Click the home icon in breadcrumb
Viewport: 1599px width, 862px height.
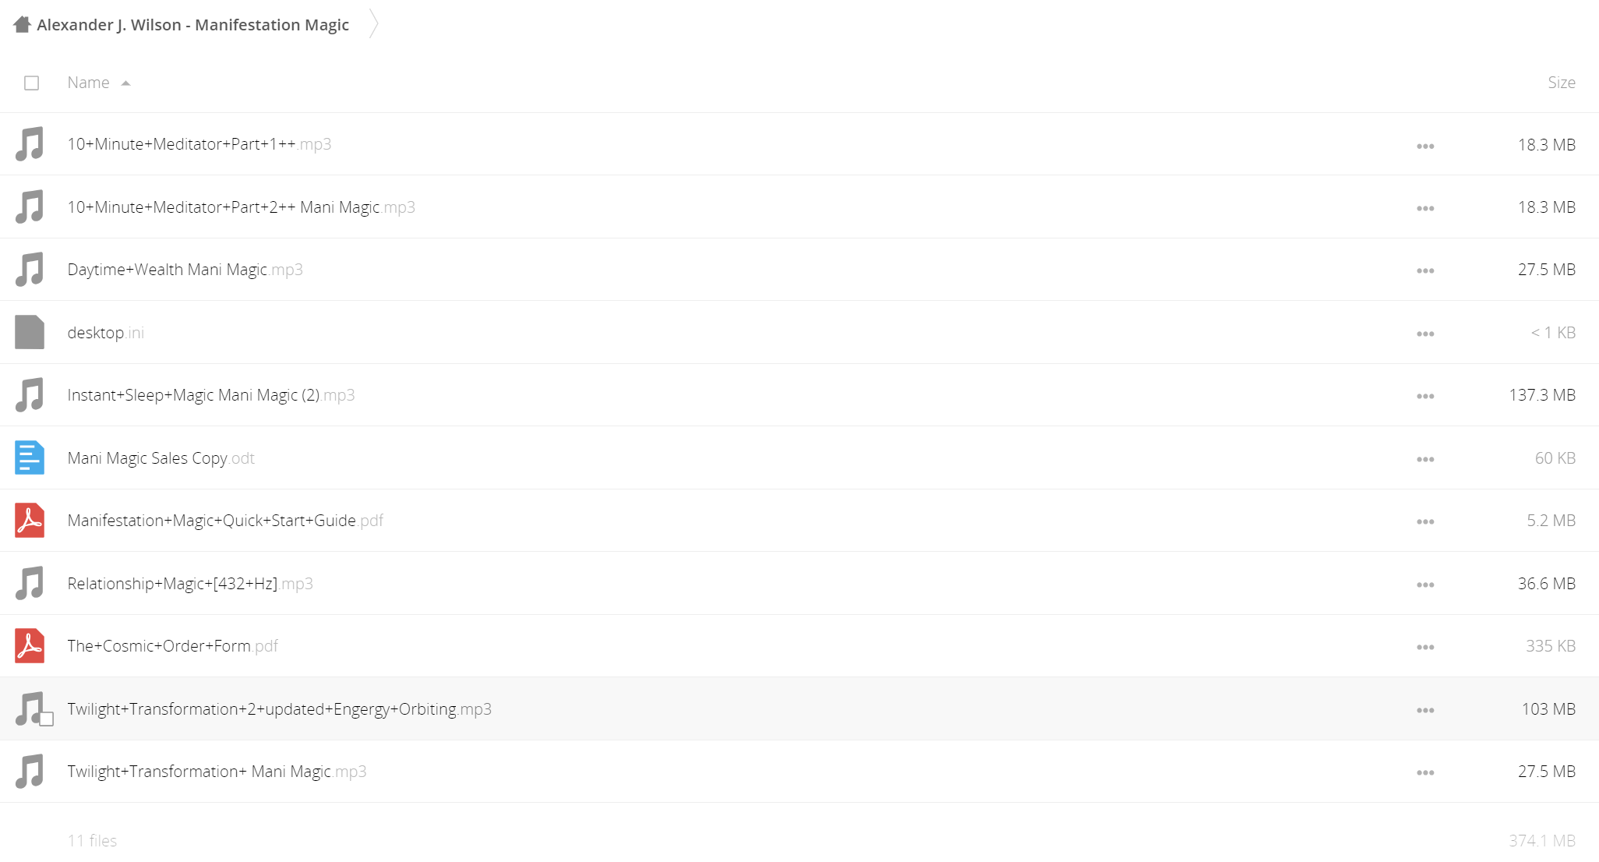coord(22,25)
